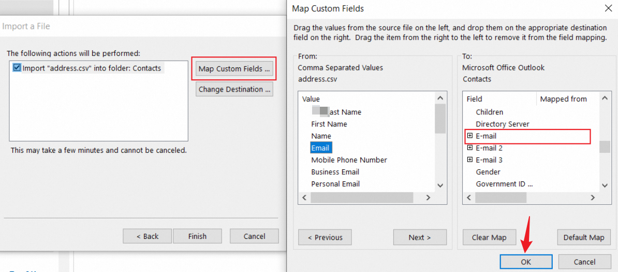Close the Map Custom Fields dialog
Image resolution: width=618 pixels, height=272 pixels.
click(x=608, y=8)
